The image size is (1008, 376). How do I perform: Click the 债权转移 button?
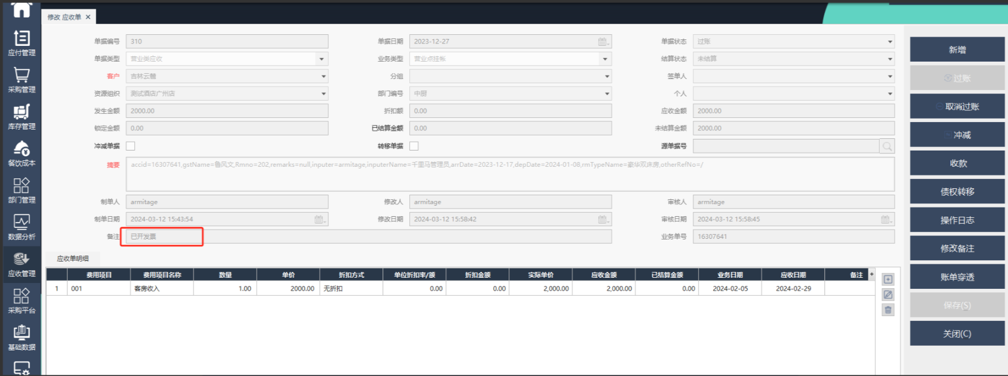[957, 192]
